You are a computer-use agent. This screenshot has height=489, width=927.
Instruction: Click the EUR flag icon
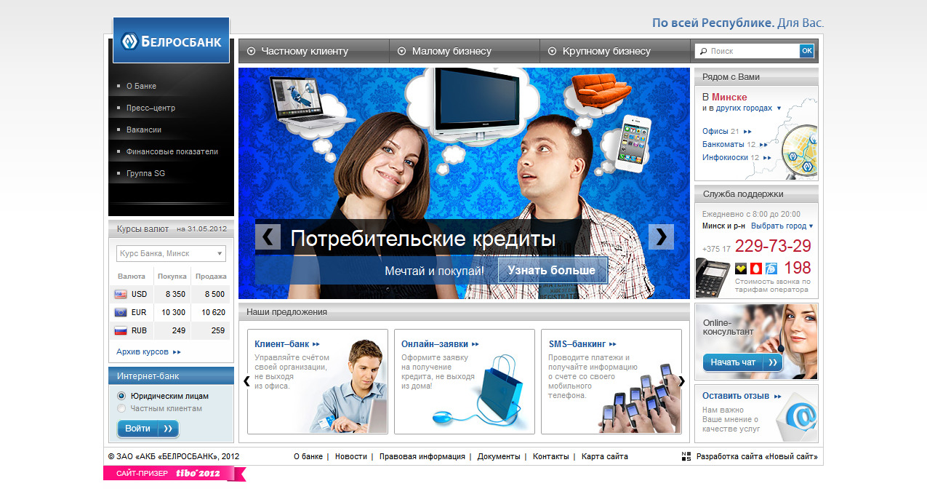tap(121, 312)
